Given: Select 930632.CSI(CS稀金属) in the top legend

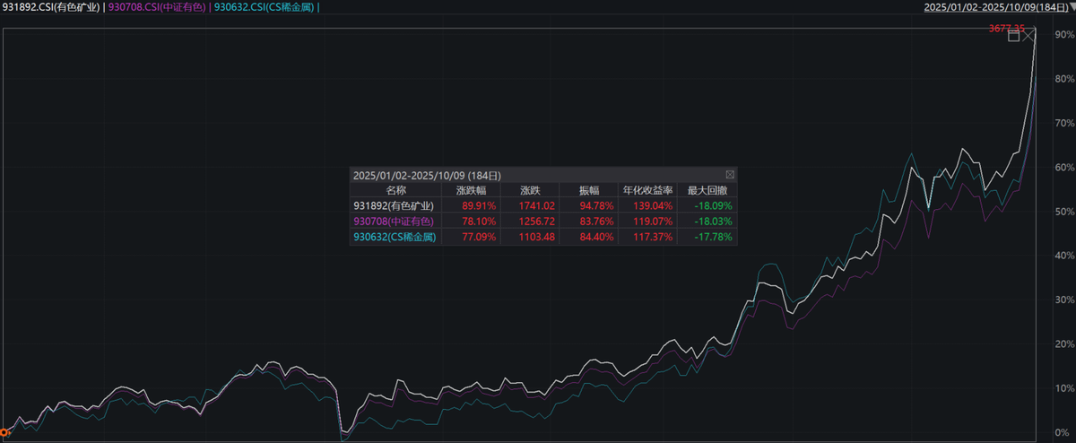Looking at the screenshot, I should (264, 7).
